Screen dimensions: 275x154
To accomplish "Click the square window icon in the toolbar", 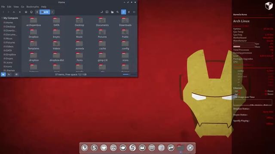I will point(107,12).
